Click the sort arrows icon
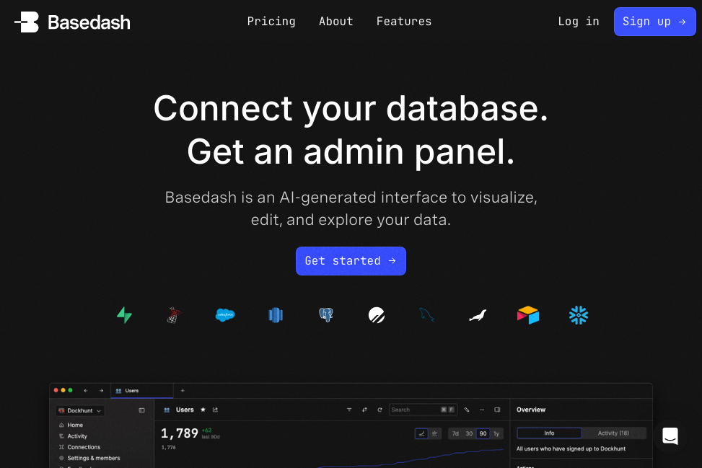 (x=364, y=410)
